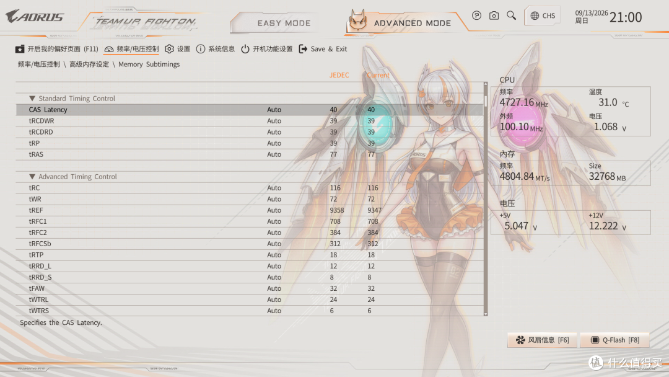Click the tRRD_S row label
Screen dimensions: 669x377
pos(40,277)
